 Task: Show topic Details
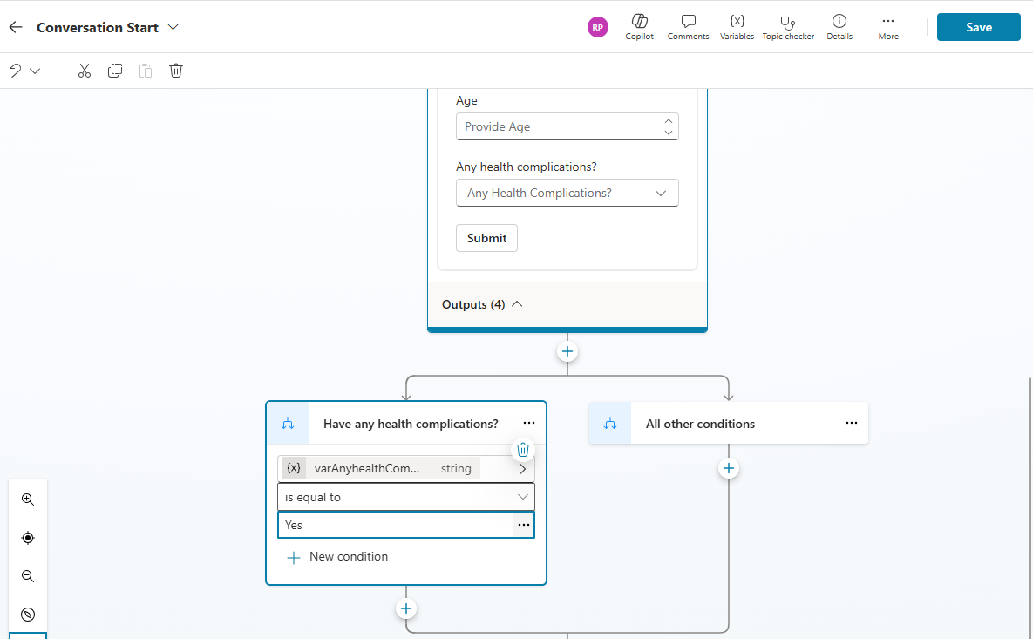click(839, 27)
